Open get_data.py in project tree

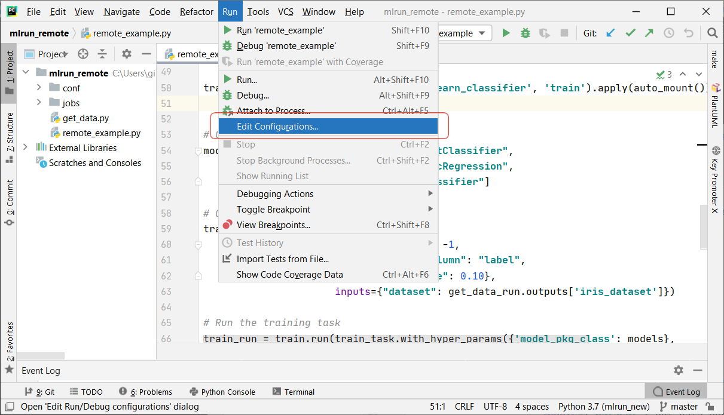85,118
